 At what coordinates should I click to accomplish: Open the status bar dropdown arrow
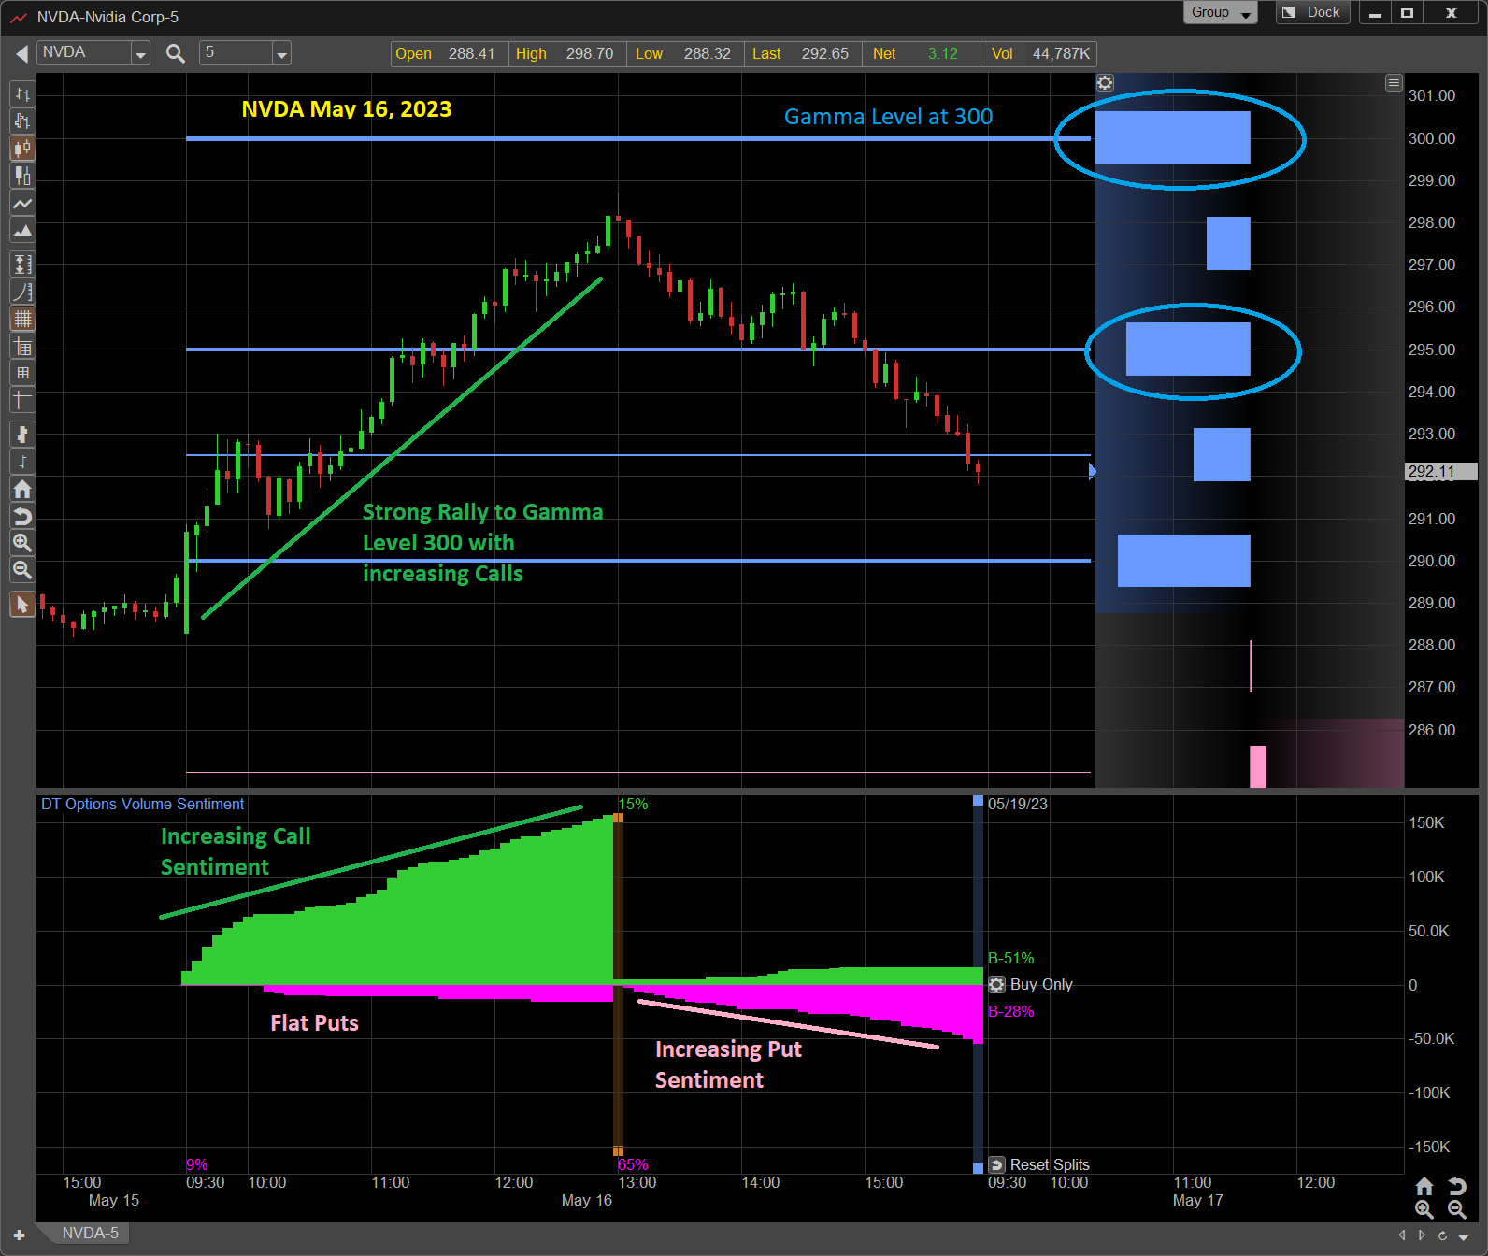coord(1464,1236)
